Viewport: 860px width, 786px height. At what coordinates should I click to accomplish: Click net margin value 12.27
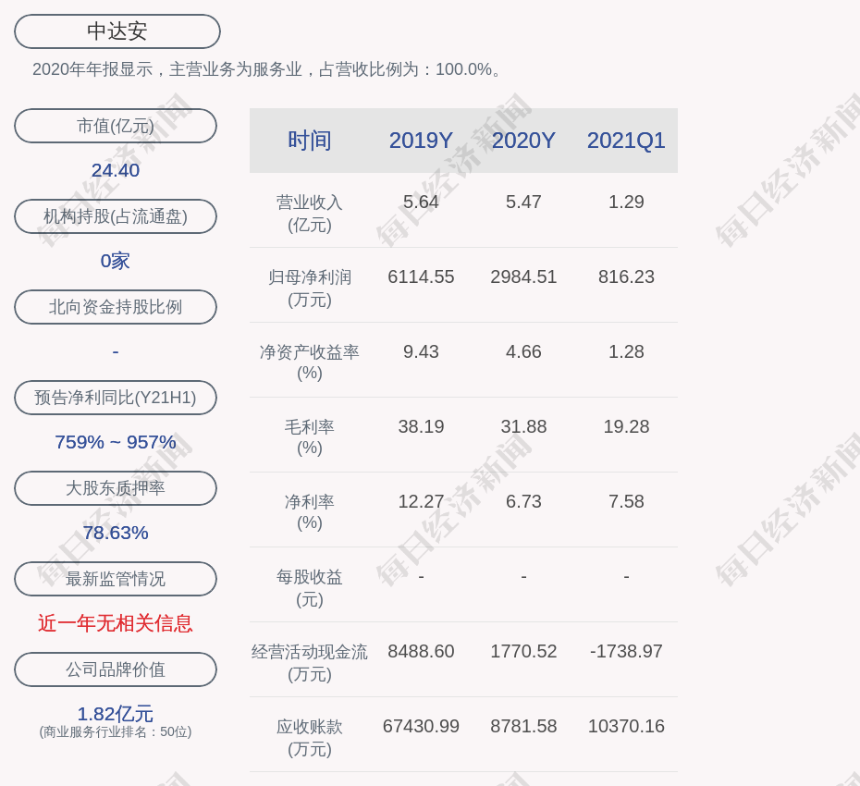(421, 501)
